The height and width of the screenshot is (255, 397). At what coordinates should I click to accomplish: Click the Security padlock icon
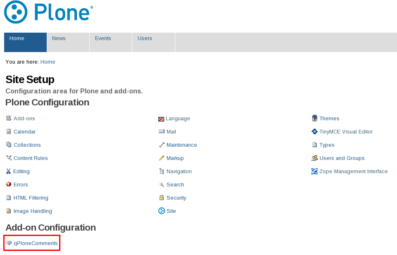coord(162,198)
